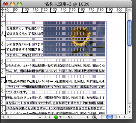The height and width of the screenshot is (123, 136).
Task: Click the horizontal scroll right arrow
Action: [x=124, y=117]
